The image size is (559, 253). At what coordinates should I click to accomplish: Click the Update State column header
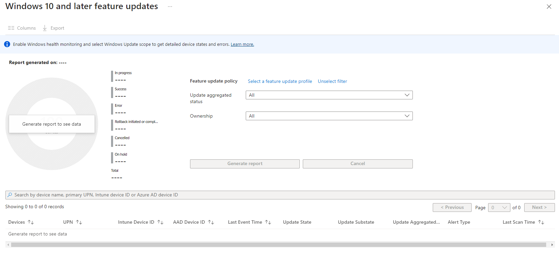point(297,222)
